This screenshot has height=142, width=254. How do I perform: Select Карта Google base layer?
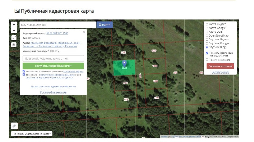pos(207,28)
